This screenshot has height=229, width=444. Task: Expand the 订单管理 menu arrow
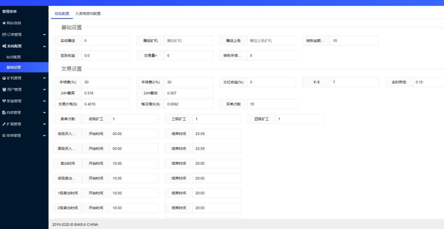[44, 35]
